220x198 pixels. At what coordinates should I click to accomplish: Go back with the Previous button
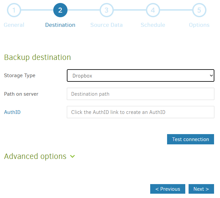tap(167, 189)
